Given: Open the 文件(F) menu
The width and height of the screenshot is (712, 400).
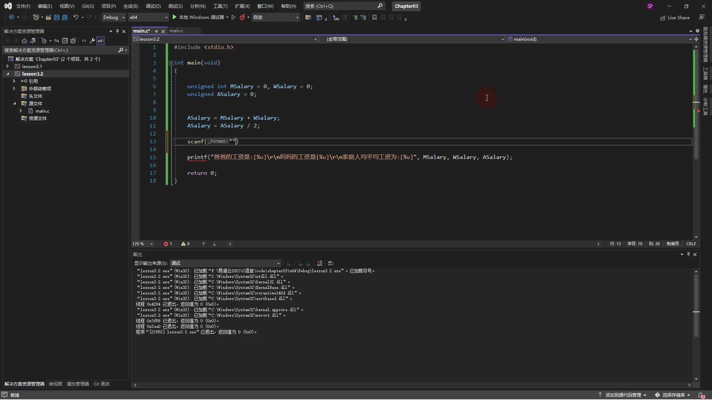Looking at the screenshot, I should coord(23,6).
